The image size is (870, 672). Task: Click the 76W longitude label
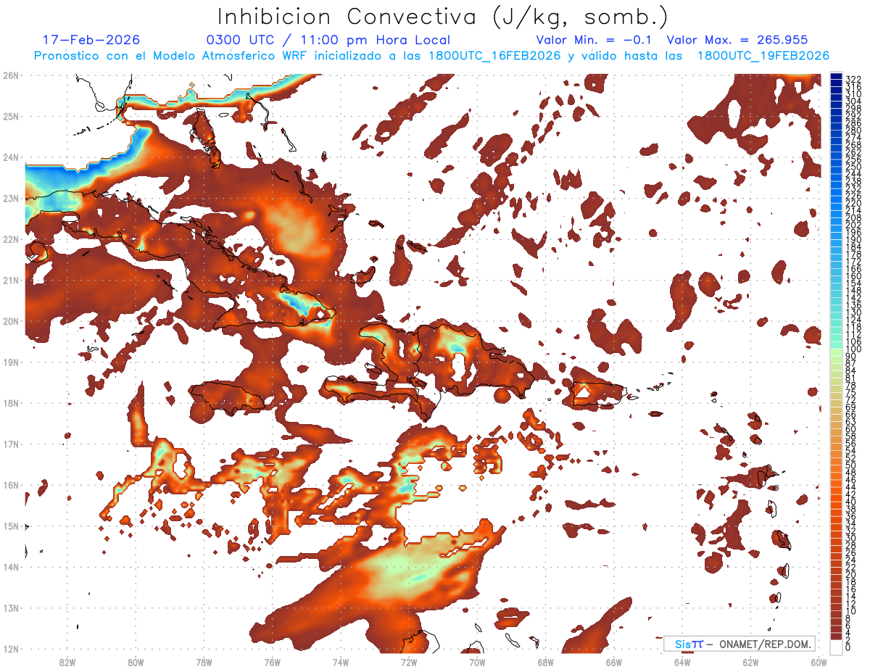[272, 662]
